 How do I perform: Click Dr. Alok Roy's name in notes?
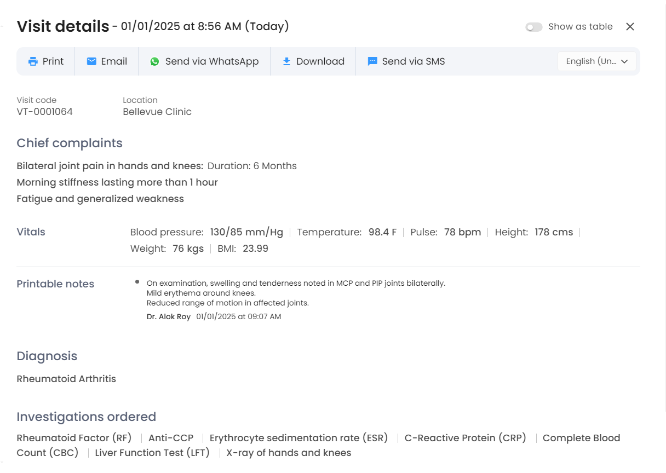[169, 316]
